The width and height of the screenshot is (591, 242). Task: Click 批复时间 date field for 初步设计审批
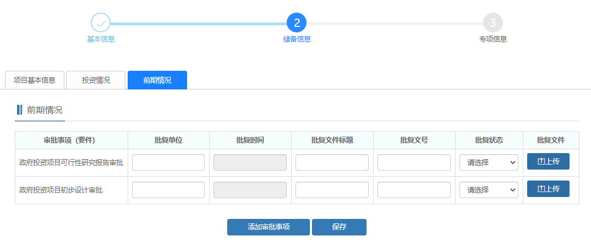pyautogui.click(x=250, y=190)
